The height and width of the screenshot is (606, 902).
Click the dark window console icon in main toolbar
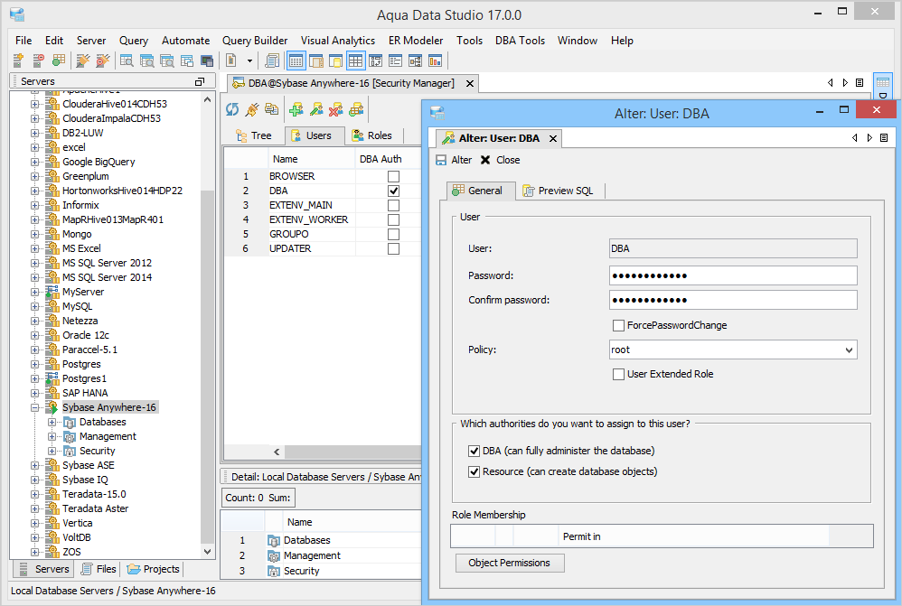pyautogui.click(x=207, y=61)
